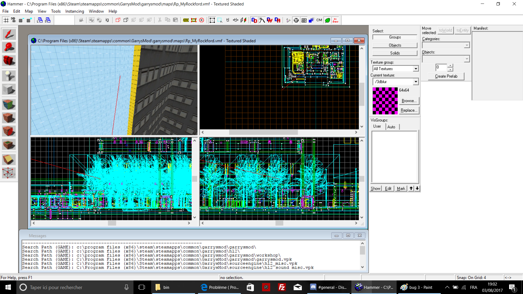
Task: Click the Toggle Displacement 'D' icon
Action: [x=254, y=20]
